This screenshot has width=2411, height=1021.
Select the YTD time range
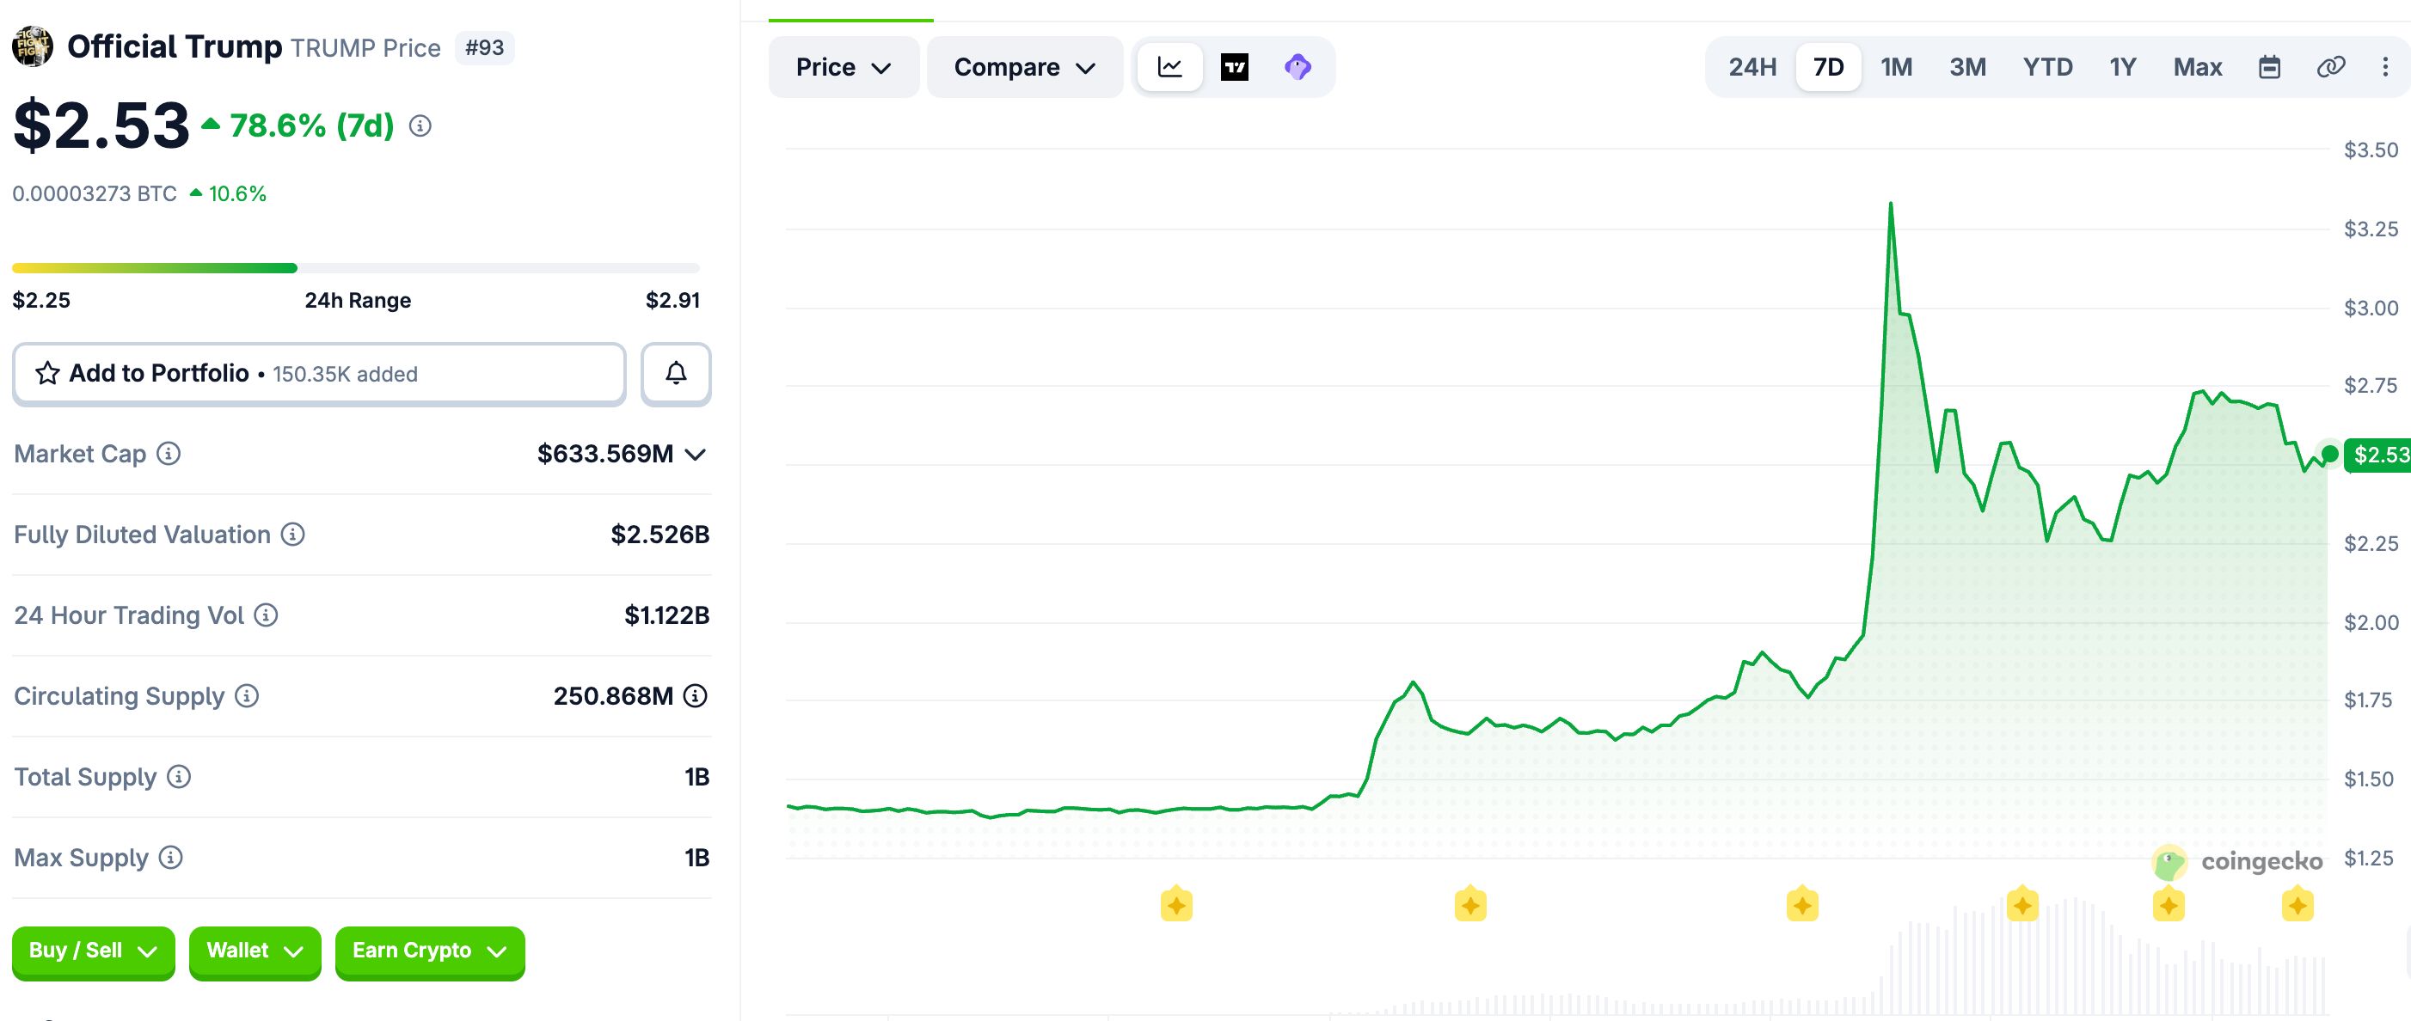(x=2048, y=66)
